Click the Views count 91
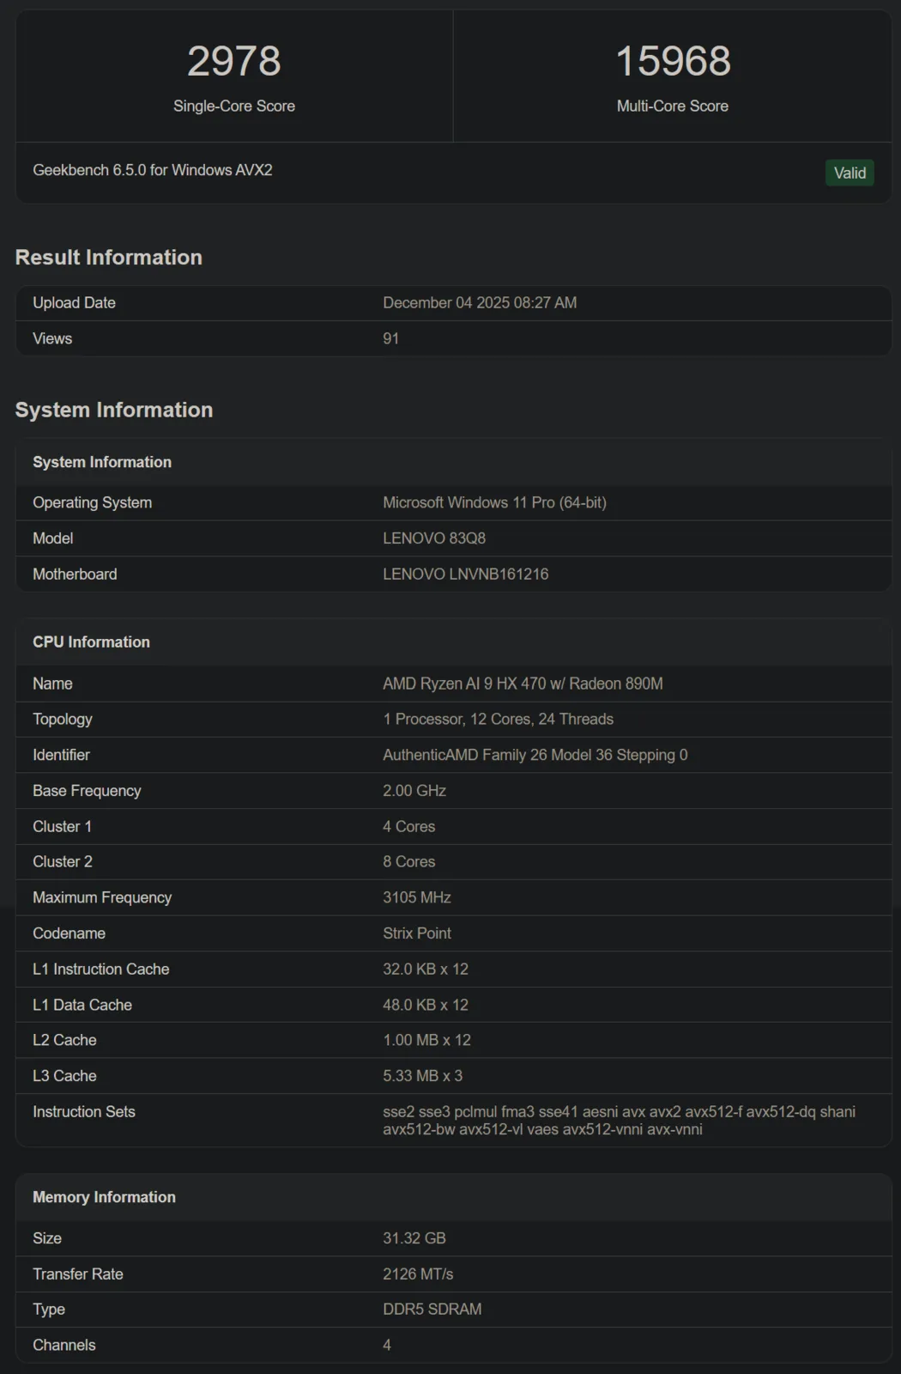The image size is (901, 1374). tap(390, 338)
